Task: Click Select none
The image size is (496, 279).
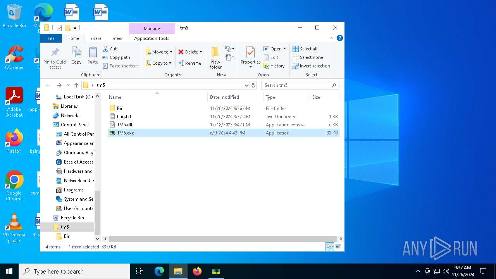Action: (308, 57)
